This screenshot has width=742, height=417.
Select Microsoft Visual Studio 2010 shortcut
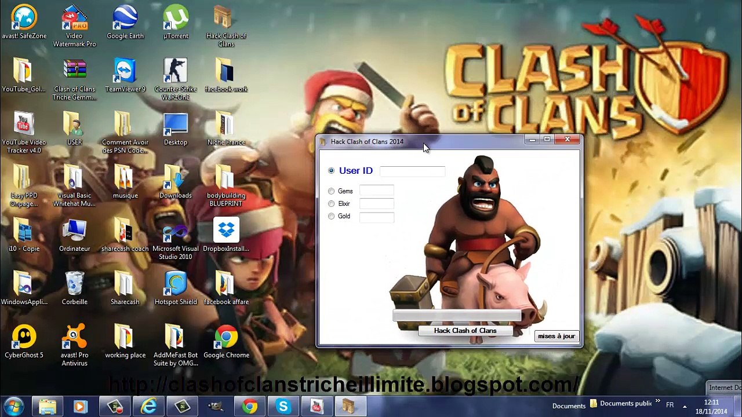click(176, 240)
